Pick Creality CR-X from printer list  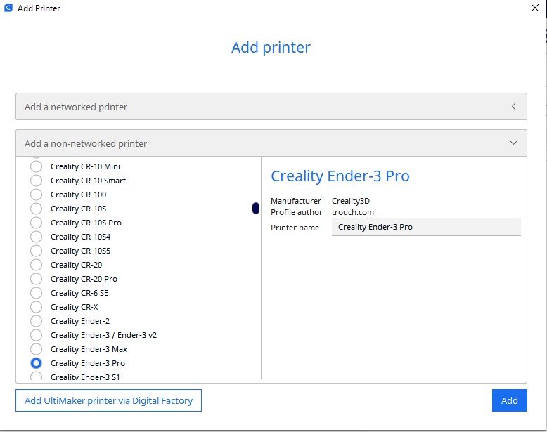37,307
